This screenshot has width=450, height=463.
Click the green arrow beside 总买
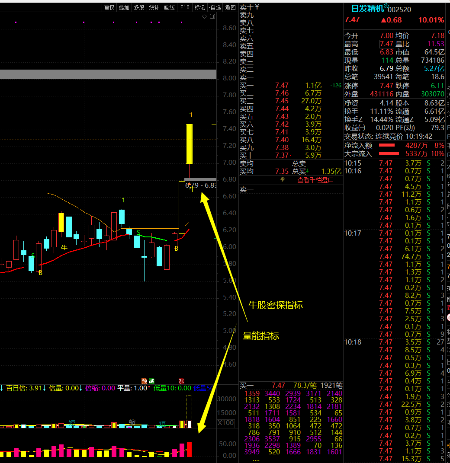click(x=307, y=171)
